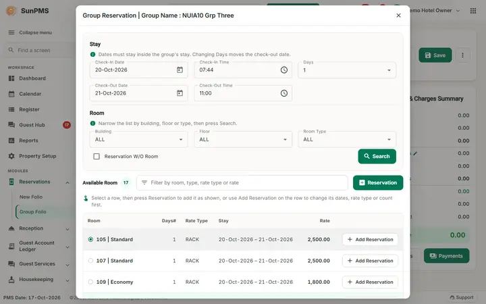This screenshot has width=486, height=304.
Task: Click the PMS Date: 17-Oct-2026 status text
Action: [x=32, y=297]
